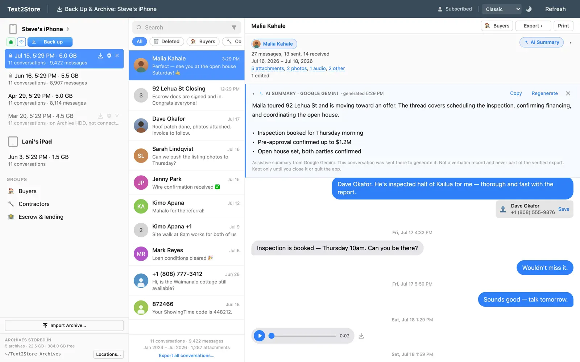Download the Mar 20 archive
580x362 pixels.
click(x=100, y=116)
